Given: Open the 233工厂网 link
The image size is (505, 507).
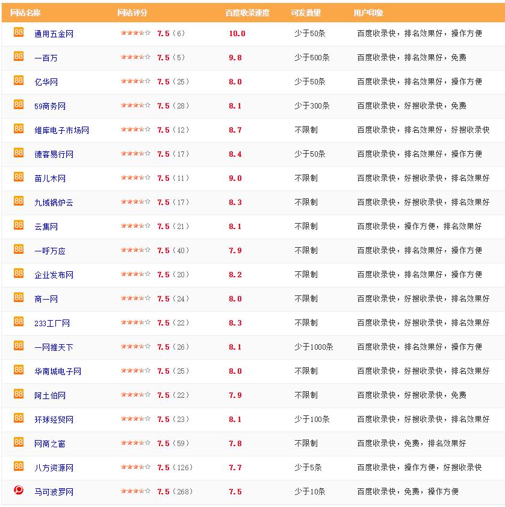Looking at the screenshot, I should [52, 323].
